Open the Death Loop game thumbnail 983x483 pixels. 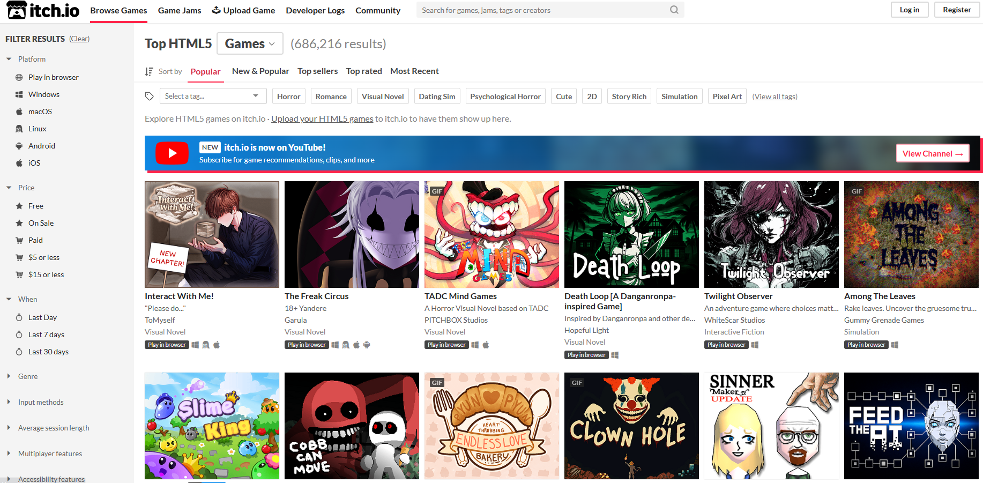(631, 234)
